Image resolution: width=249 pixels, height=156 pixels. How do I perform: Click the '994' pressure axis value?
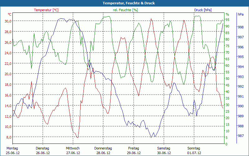pos(241,67)
